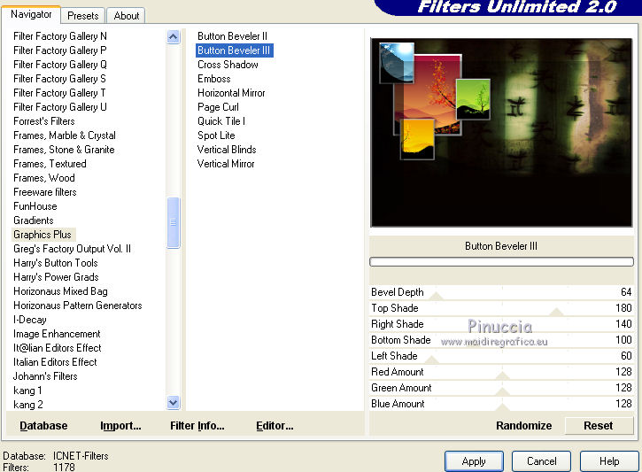Choose the Spot Lite filter
The image size is (642, 472).
(x=216, y=135)
